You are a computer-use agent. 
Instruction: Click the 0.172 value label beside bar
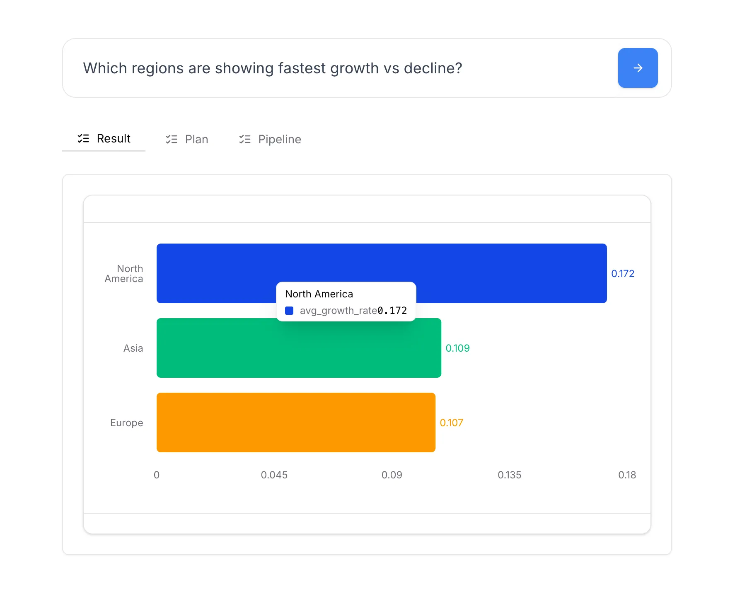[622, 274]
